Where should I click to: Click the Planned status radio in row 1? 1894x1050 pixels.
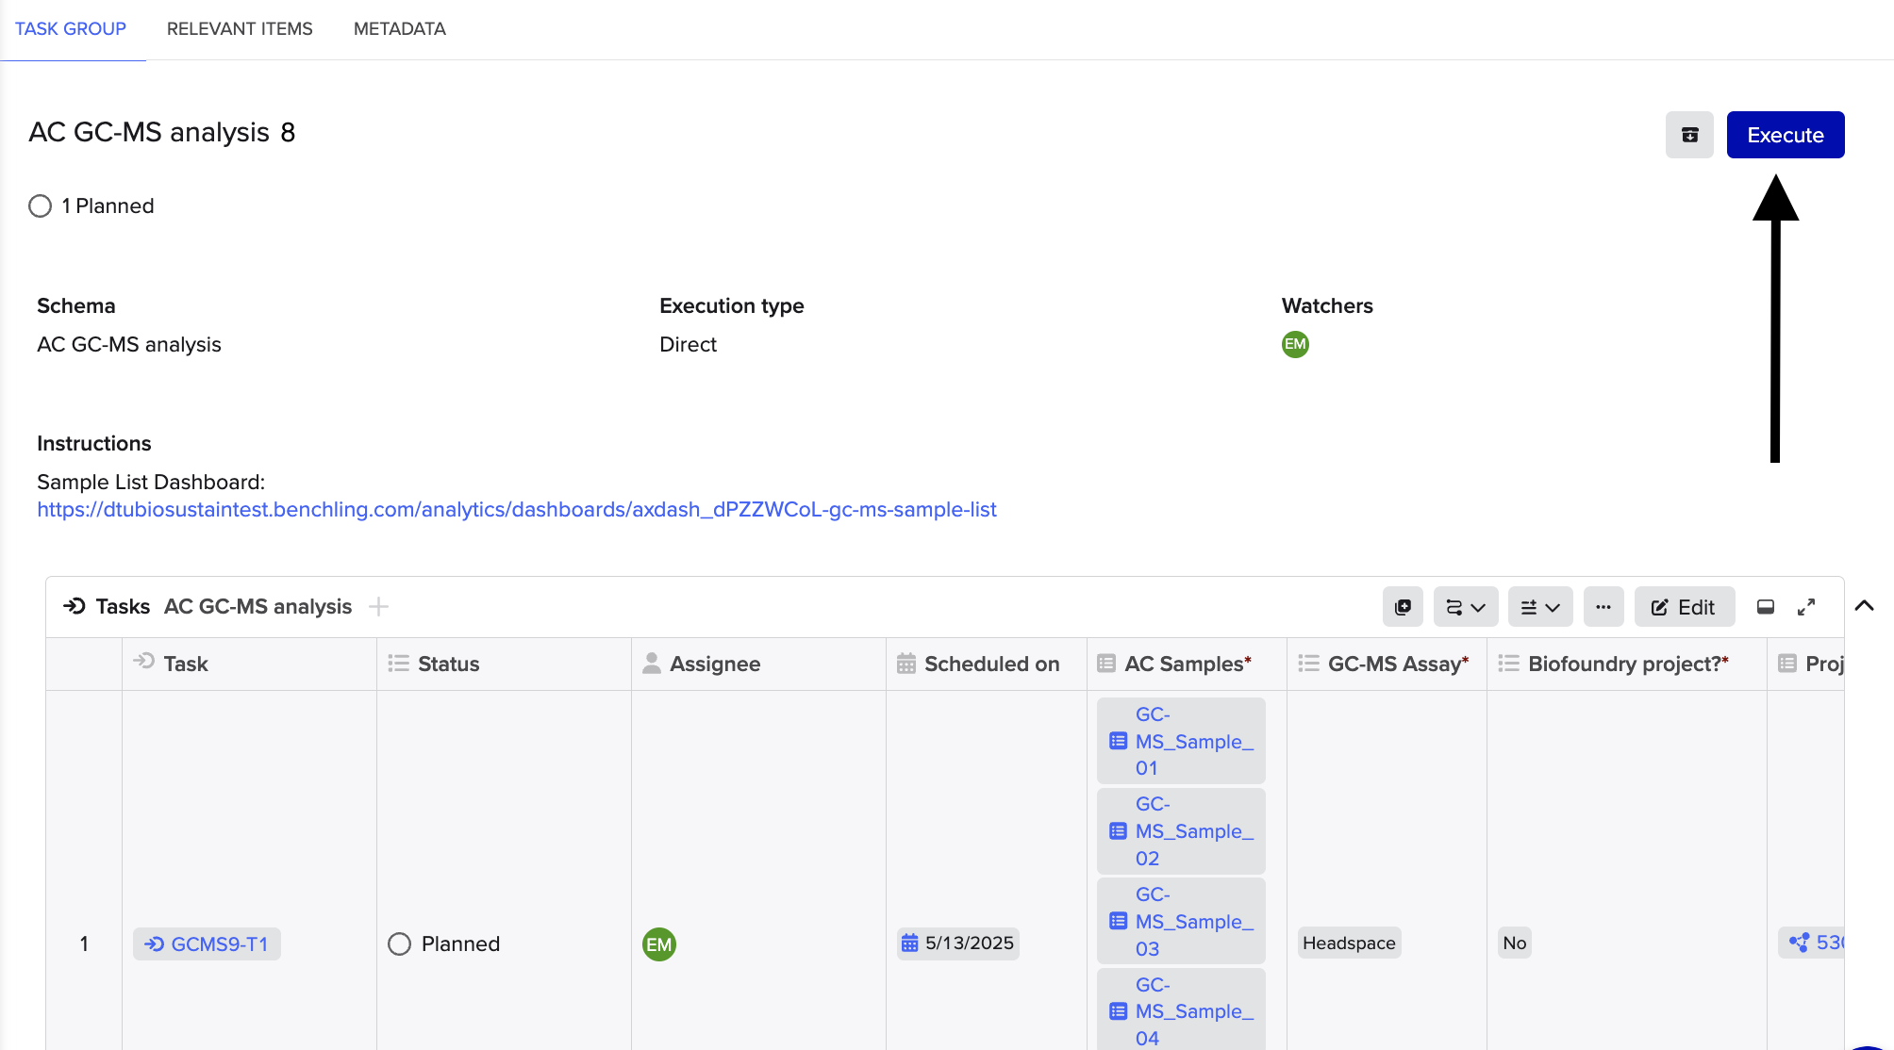[x=400, y=943]
